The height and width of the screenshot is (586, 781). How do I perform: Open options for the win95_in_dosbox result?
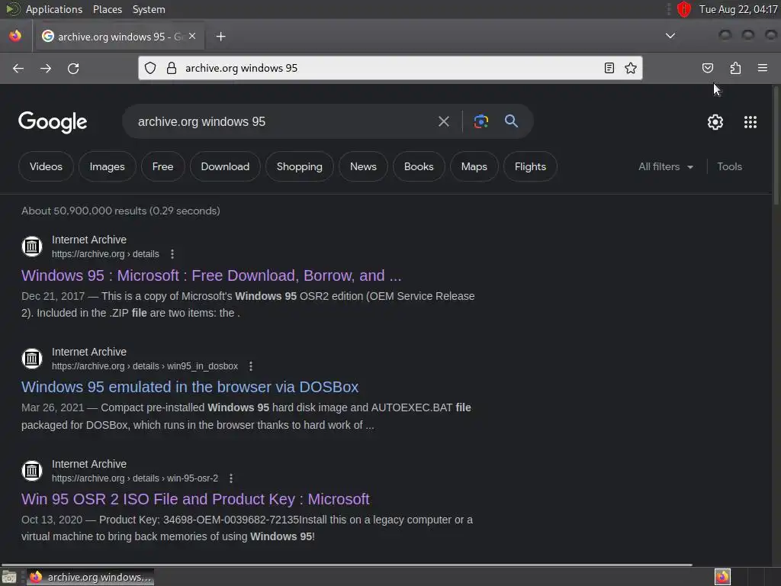pos(250,366)
